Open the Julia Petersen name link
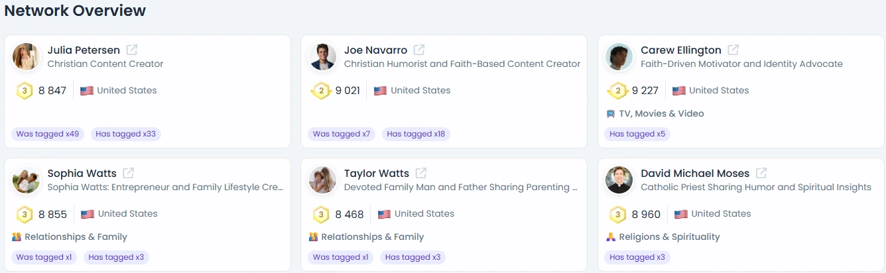886x273 pixels. [x=84, y=50]
